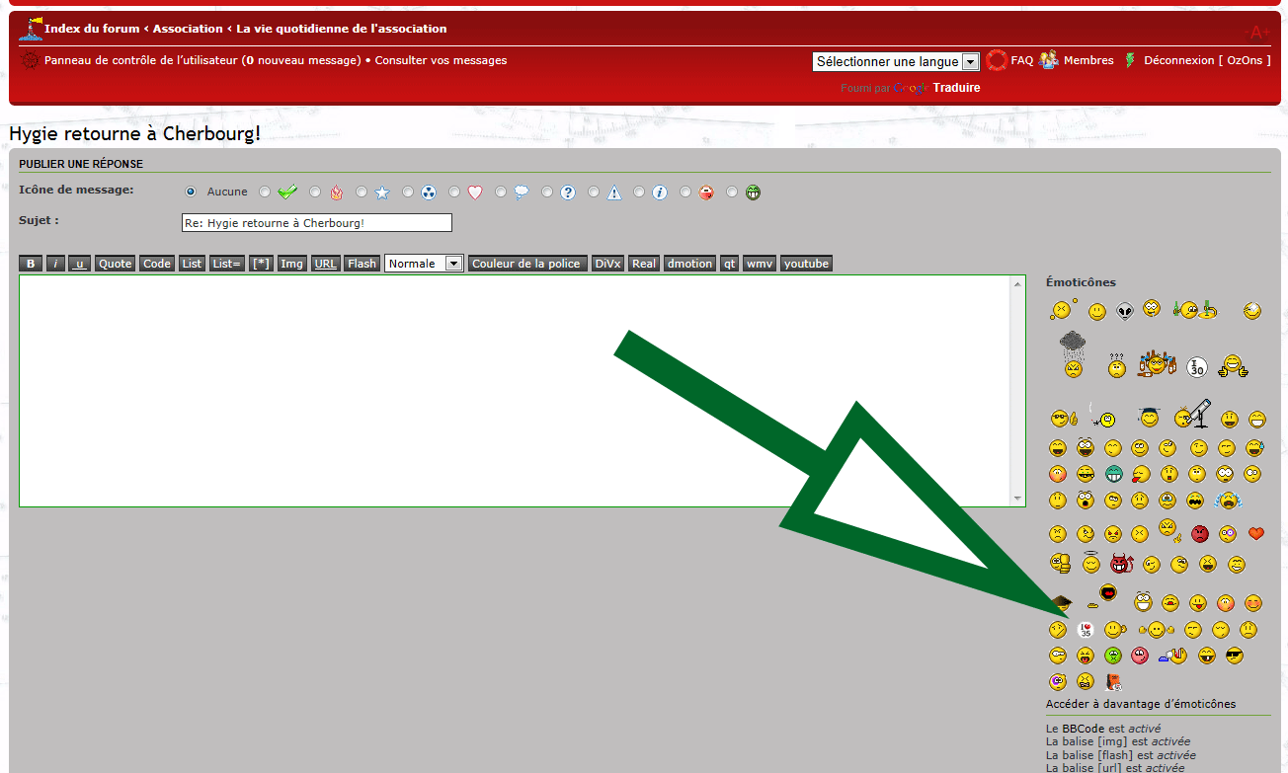
Task: Insert the alien emoticon
Action: point(1125,311)
